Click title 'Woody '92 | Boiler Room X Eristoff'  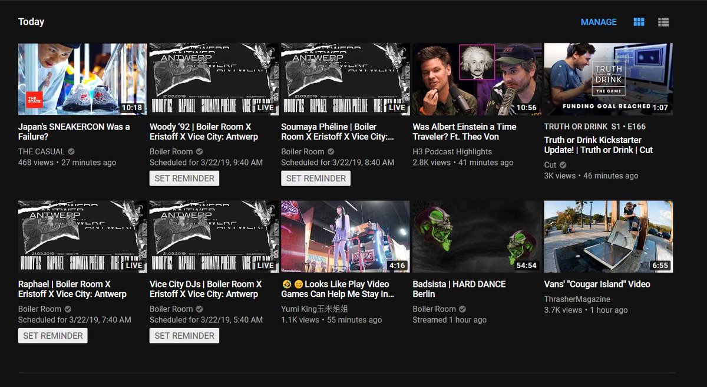click(x=204, y=132)
